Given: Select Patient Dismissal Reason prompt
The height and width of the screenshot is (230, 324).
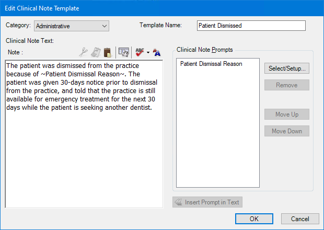Looking at the screenshot, I should pyautogui.click(x=211, y=64).
